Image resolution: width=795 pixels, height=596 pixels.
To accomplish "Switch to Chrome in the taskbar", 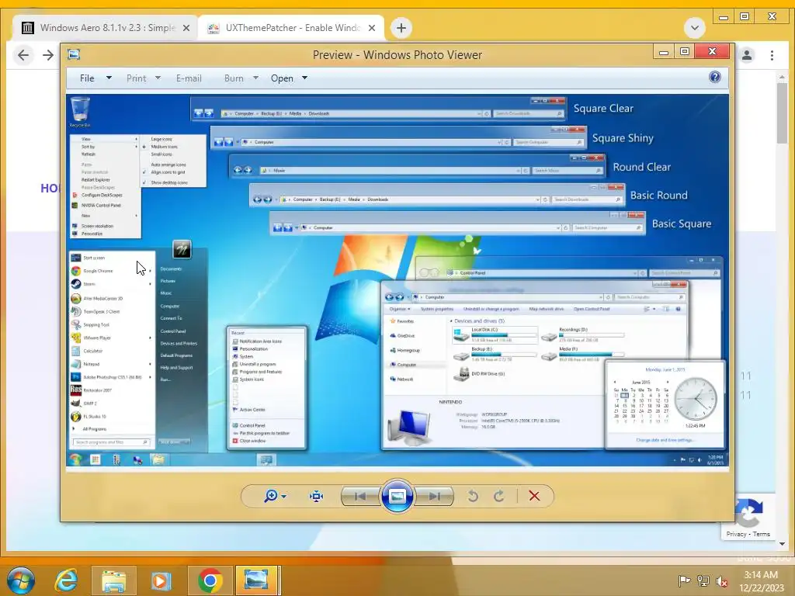I will [210, 580].
